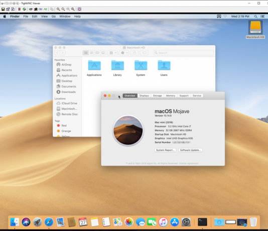
Task: Open Messages from the Dock
Action: 141,222
